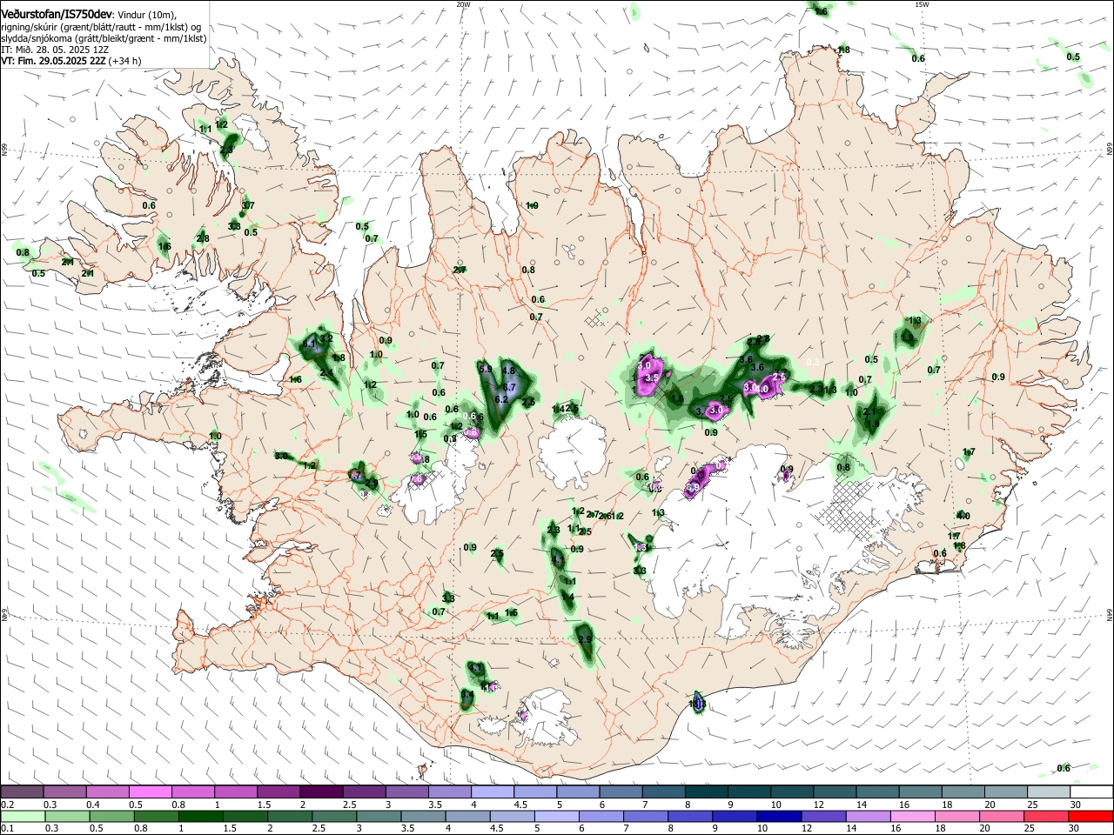Screen dimensions: 1114x835
Task: Click the 6.2 precipitation value on map
Action: [x=501, y=399]
